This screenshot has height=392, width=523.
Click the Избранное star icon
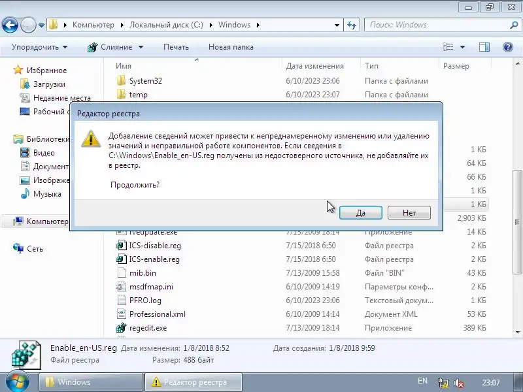(x=18, y=70)
